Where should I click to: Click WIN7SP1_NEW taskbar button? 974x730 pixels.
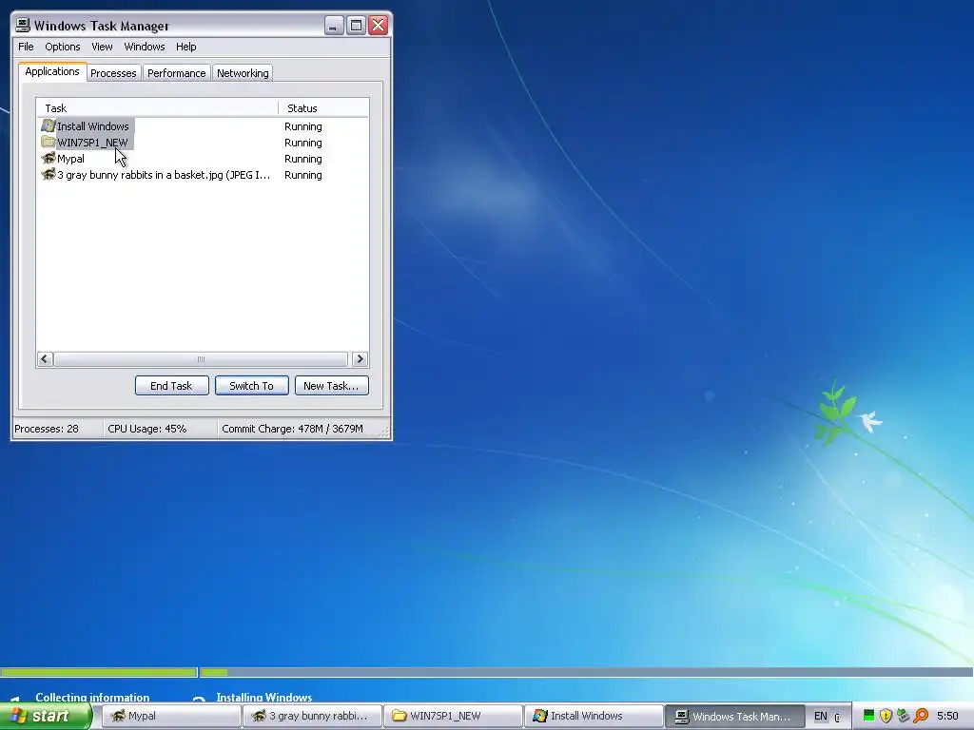453,716
